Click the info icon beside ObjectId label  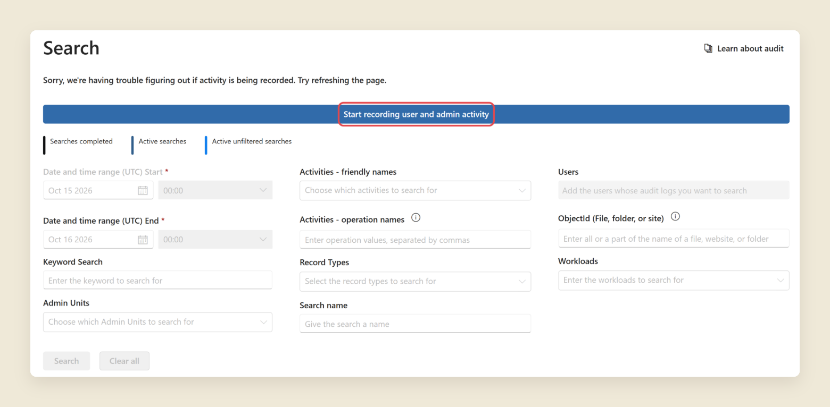pyautogui.click(x=676, y=217)
